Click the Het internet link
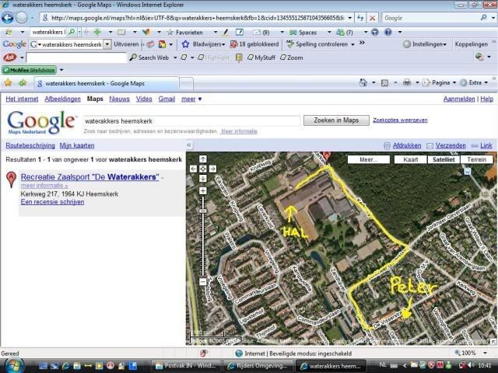This screenshot has width=498, height=373. pyautogui.click(x=22, y=99)
